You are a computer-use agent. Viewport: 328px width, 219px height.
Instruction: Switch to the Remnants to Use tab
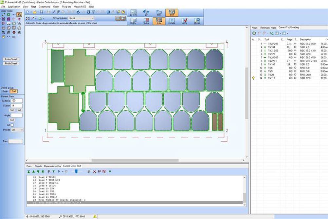pyautogui.click(x=52, y=166)
